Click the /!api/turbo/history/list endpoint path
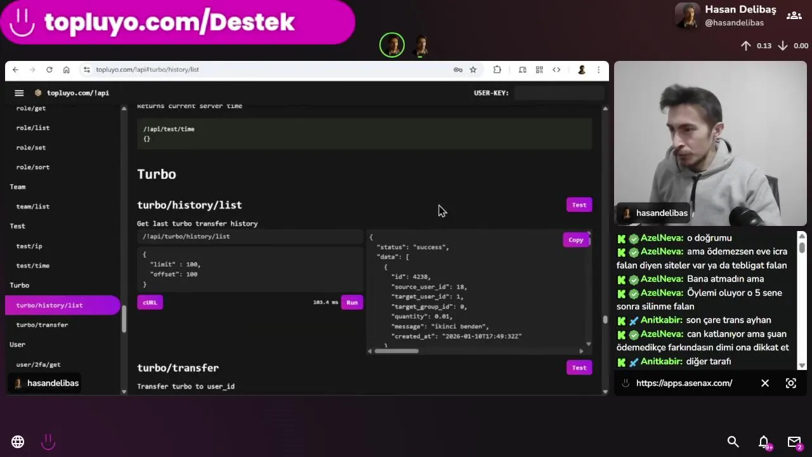Screen dimensions: 812x457 pos(187,237)
